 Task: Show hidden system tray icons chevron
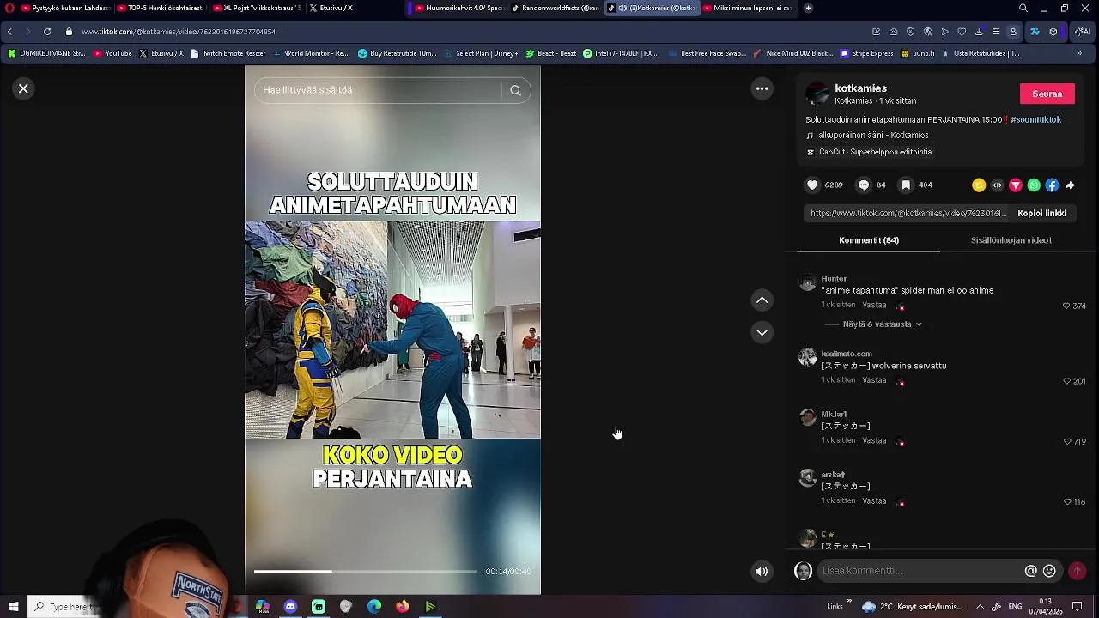click(980, 607)
